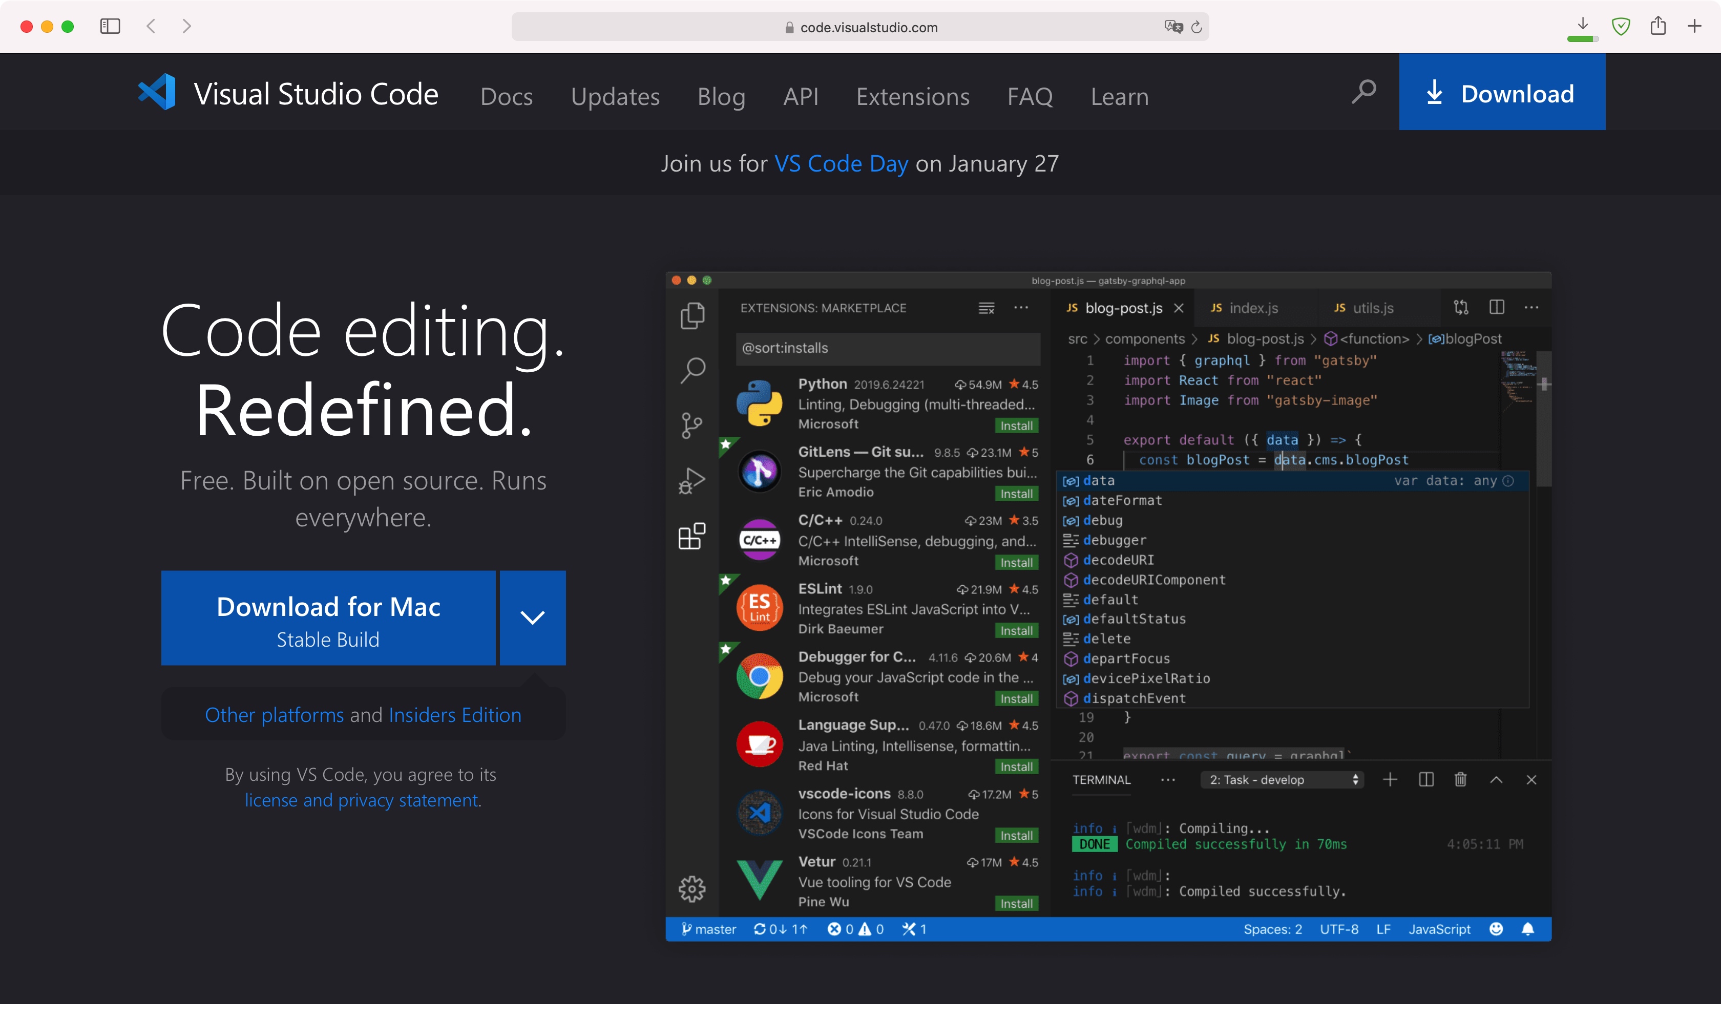The width and height of the screenshot is (1721, 1022).
Task: Maximize terminal panel with up chevron
Action: (1497, 780)
